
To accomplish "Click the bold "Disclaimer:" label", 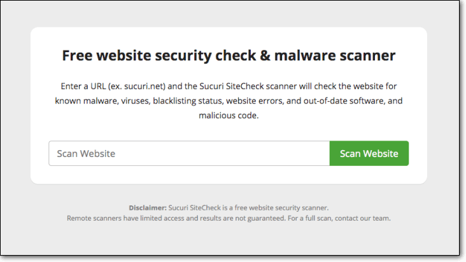I will click(148, 208).
